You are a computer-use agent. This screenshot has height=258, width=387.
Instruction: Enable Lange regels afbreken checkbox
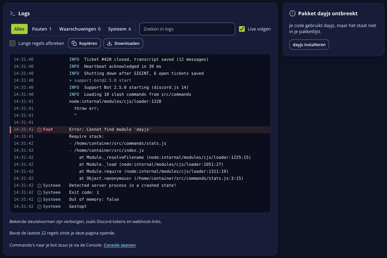12,43
